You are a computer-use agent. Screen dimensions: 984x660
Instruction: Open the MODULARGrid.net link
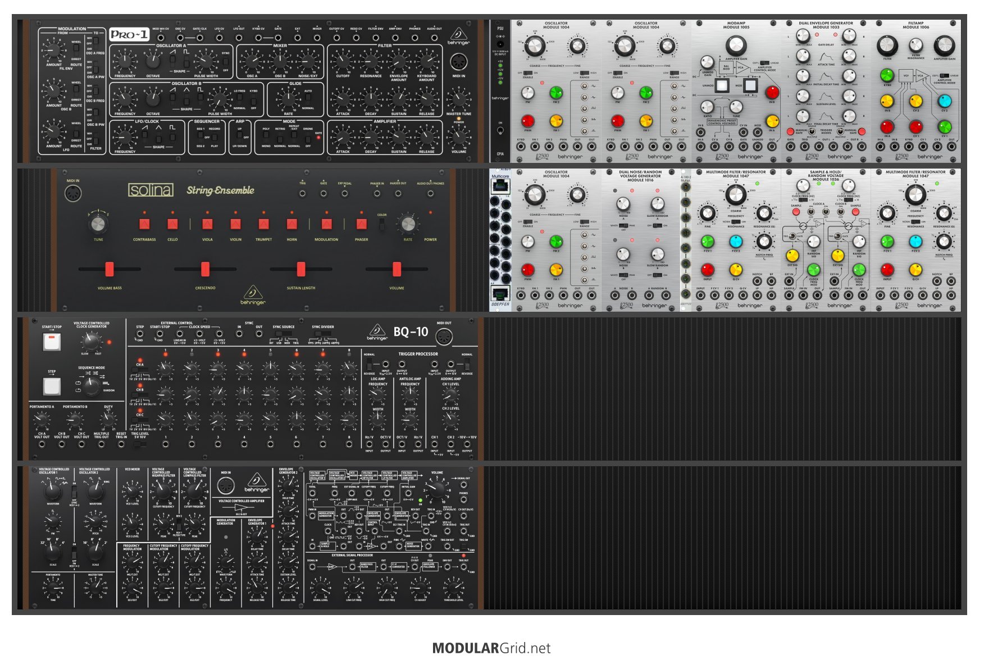coord(491,648)
